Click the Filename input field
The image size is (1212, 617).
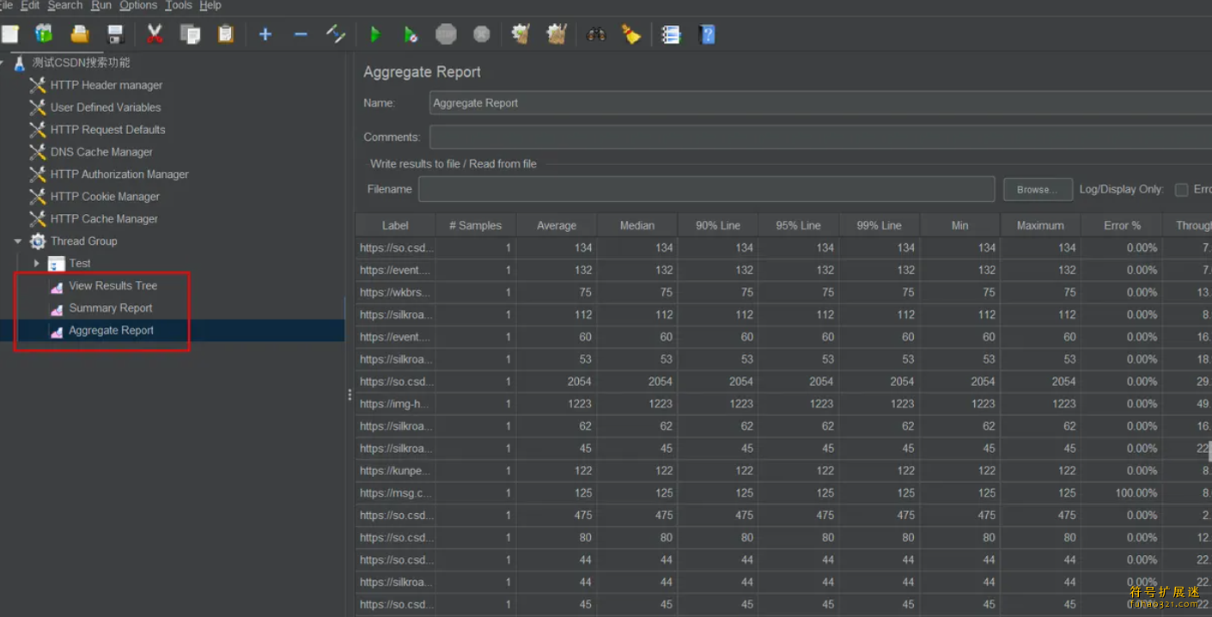click(705, 189)
